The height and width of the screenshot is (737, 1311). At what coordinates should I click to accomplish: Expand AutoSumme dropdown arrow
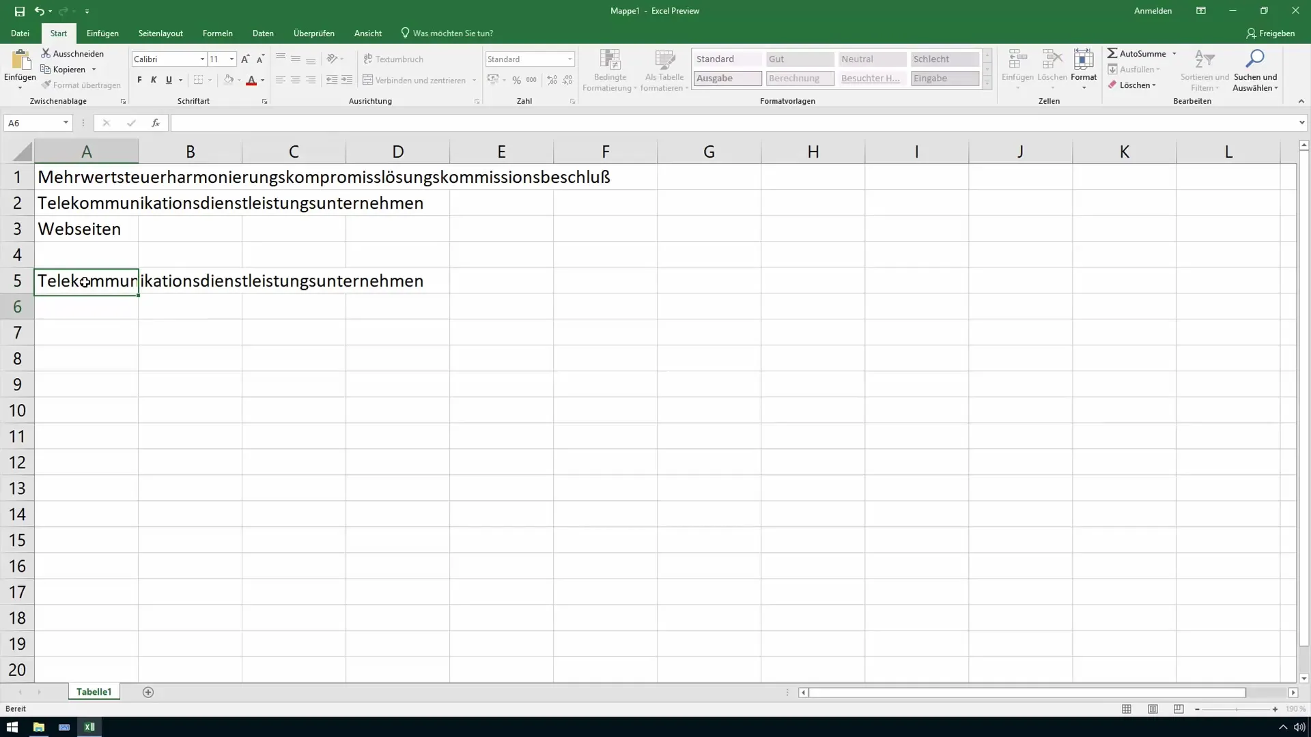click(1174, 53)
